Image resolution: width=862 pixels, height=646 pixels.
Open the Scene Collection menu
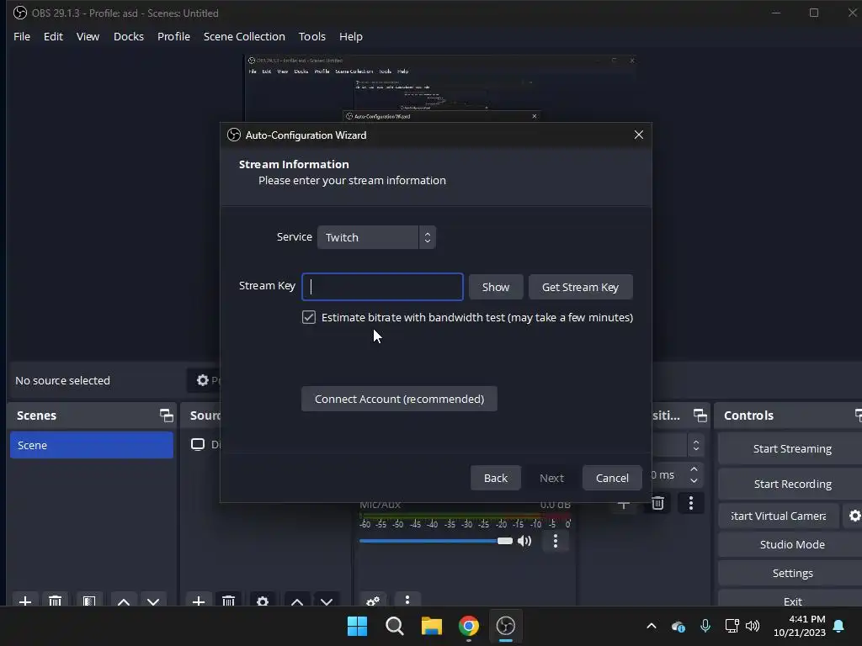click(244, 36)
